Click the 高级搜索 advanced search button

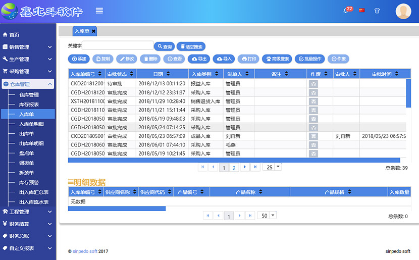pos(277,59)
